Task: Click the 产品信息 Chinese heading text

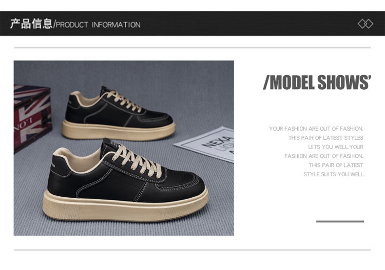Action: (31, 24)
